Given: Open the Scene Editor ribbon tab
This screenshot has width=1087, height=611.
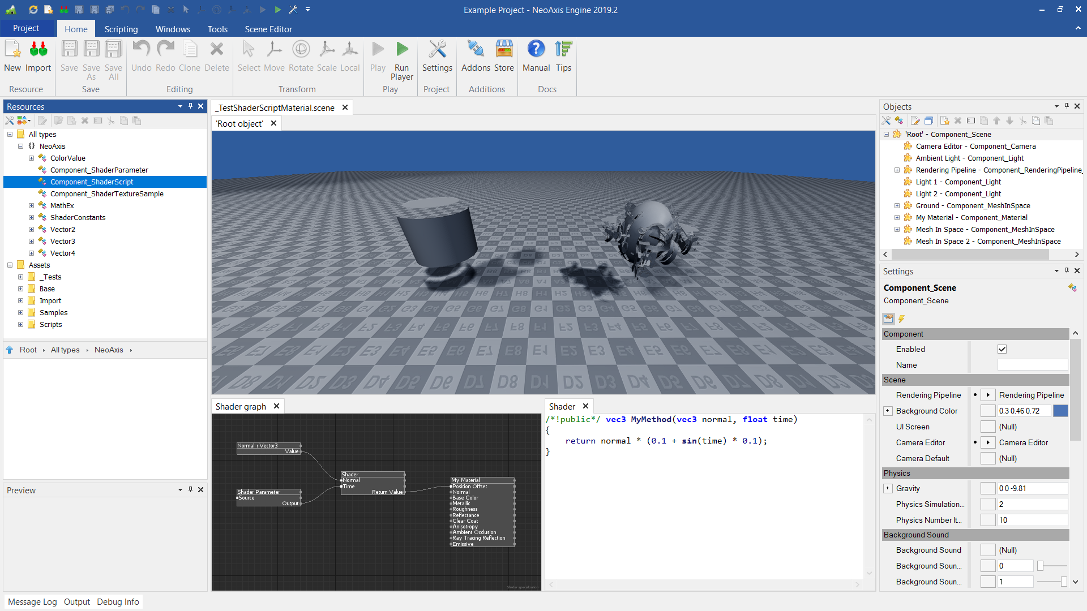Looking at the screenshot, I should tap(268, 29).
